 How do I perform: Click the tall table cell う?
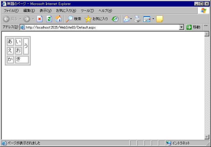point(26,46)
